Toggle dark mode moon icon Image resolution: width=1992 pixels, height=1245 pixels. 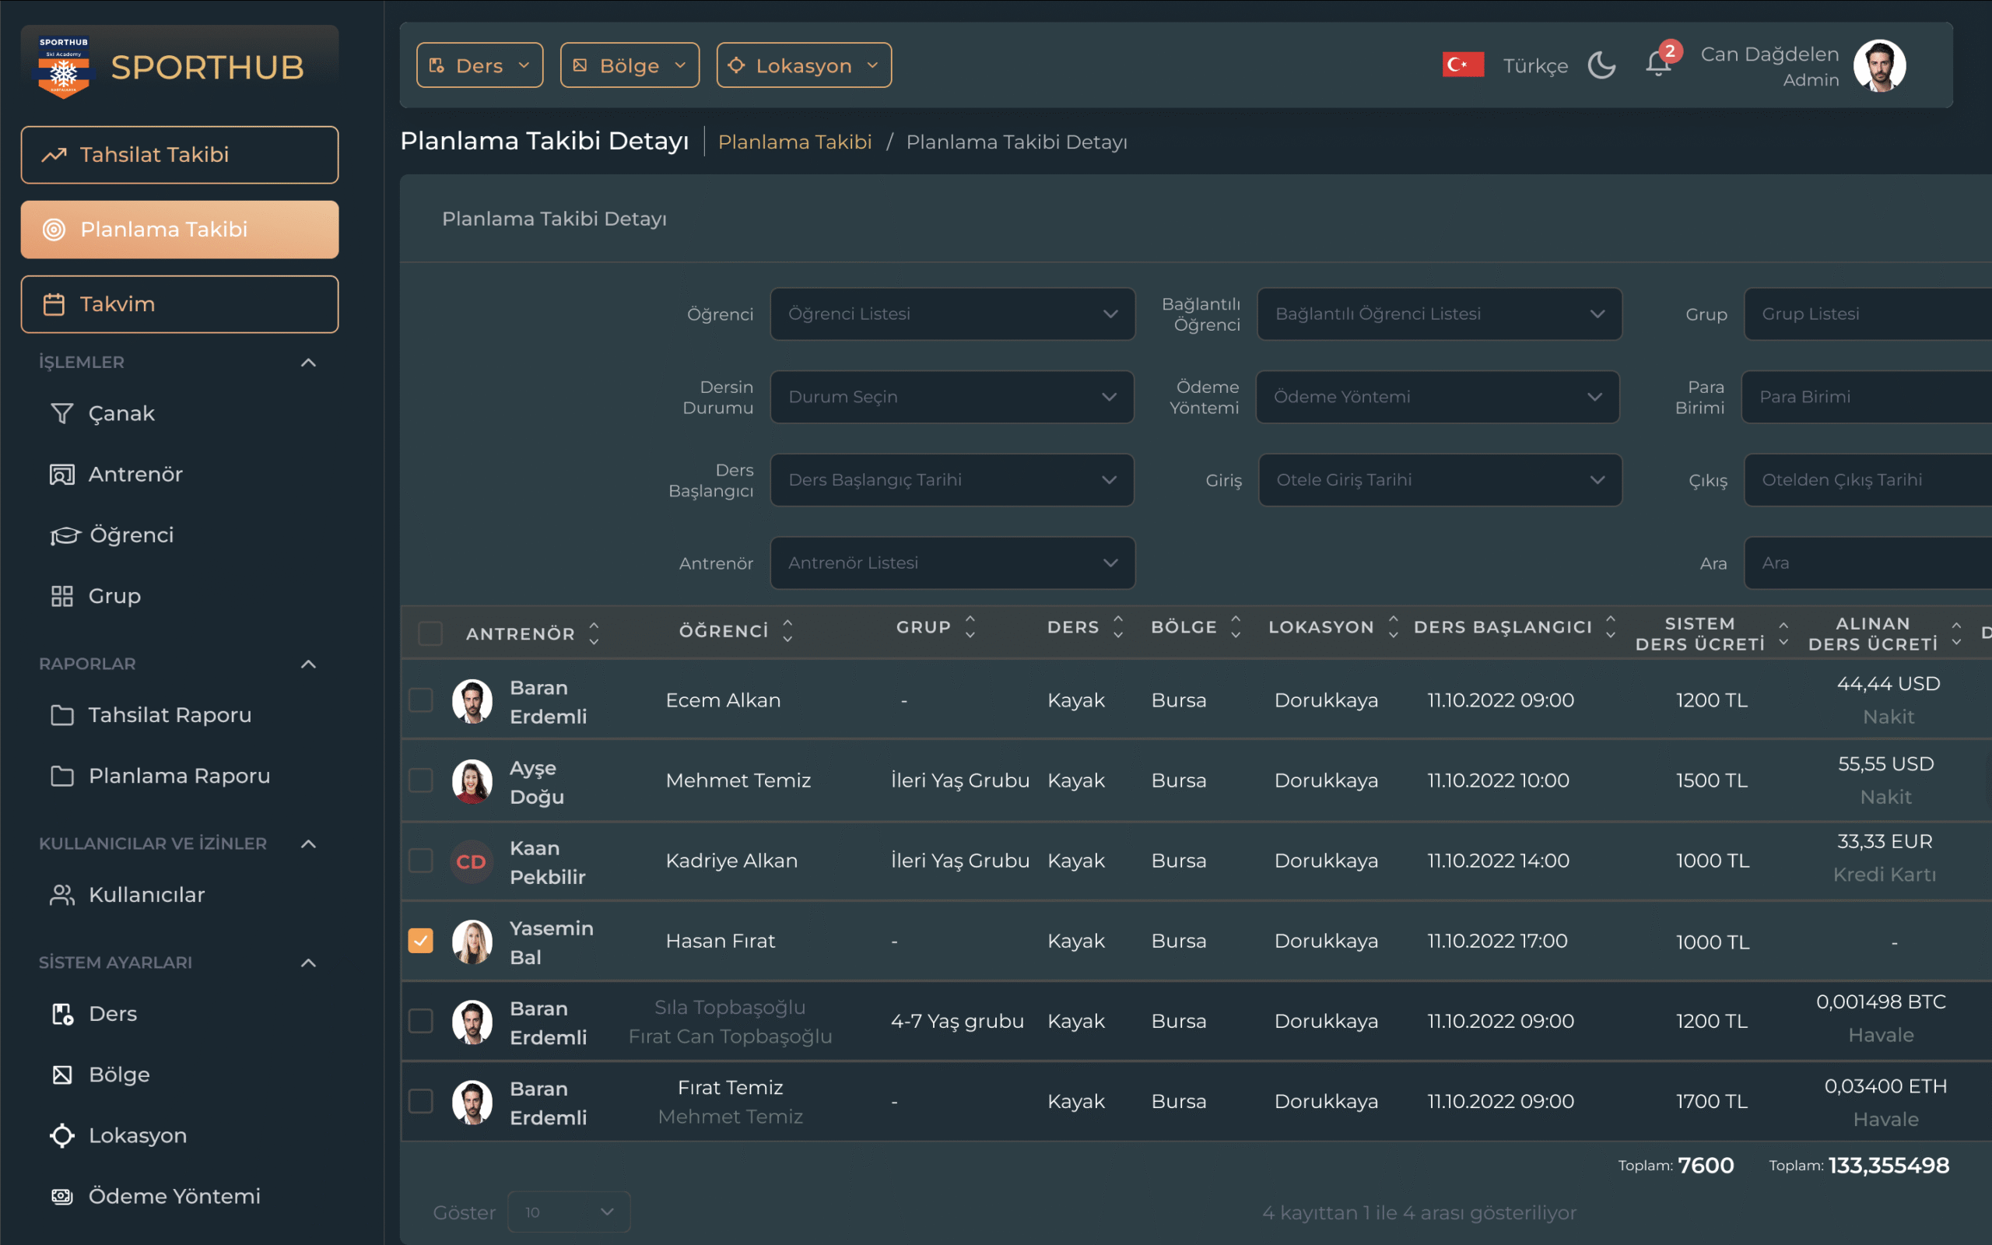1601,65
